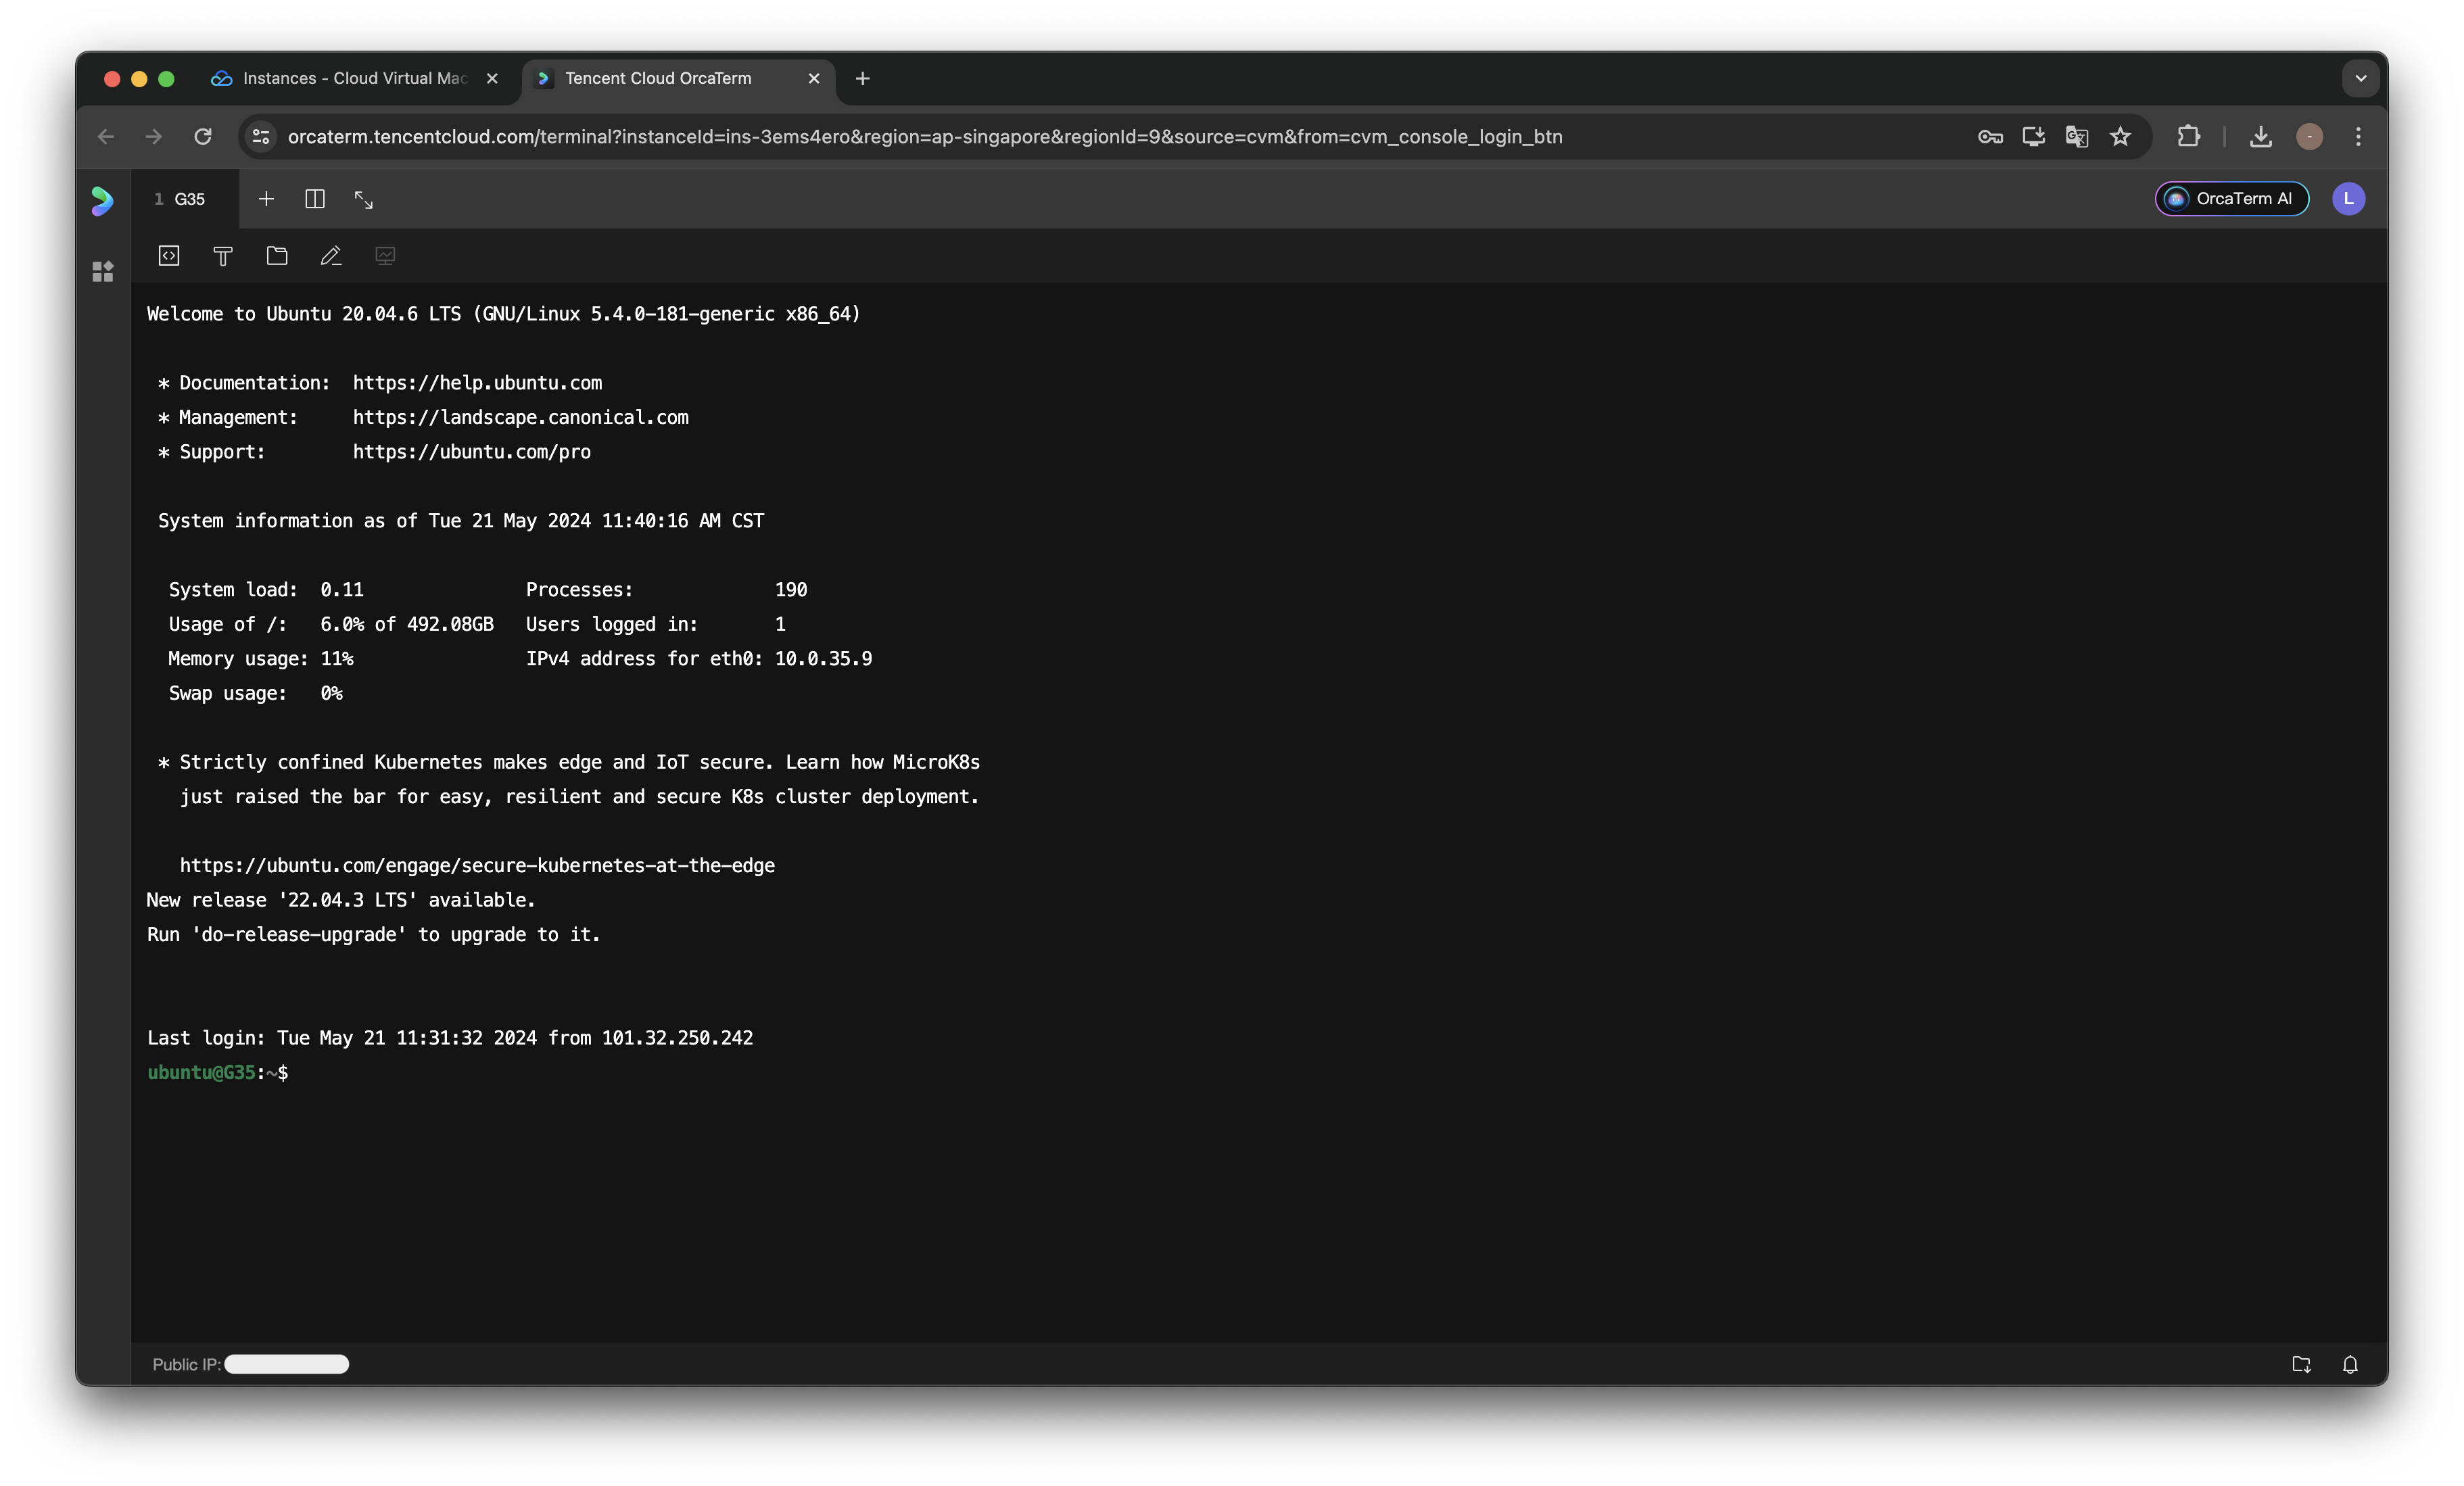Open the apps grid icon in the sidebar
This screenshot has width=2464, height=1486.
103,272
